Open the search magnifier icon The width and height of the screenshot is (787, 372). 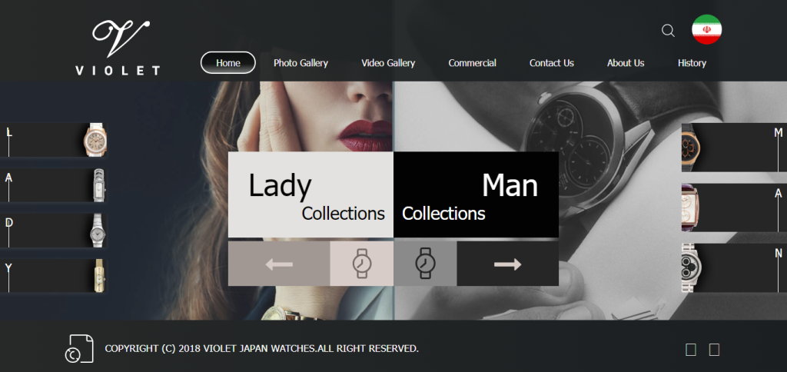point(668,31)
